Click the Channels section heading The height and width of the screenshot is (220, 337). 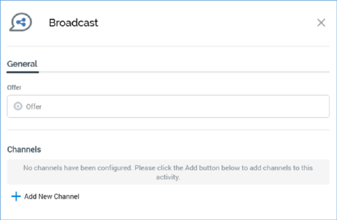[x=24, y=150]
